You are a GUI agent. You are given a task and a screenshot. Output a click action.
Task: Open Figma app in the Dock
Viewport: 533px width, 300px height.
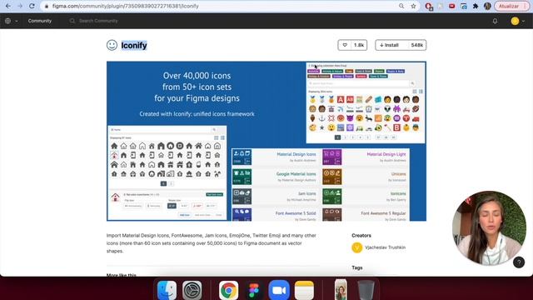[x=253, y=290]
